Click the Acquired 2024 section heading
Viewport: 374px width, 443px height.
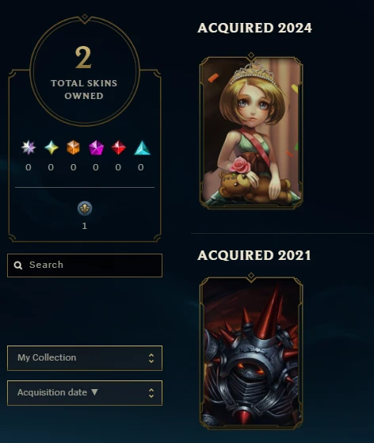[254, 28]
